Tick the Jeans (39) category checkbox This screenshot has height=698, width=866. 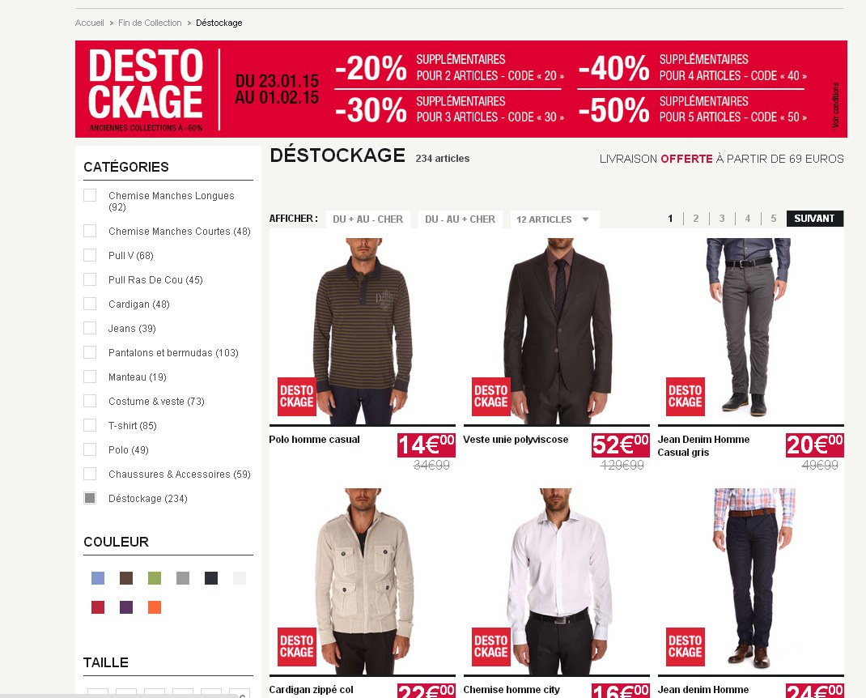coord(90,328)
